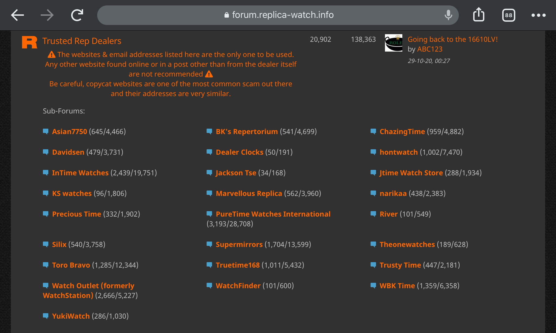556x333 pixels.
Task: Click the chat icon beside Precious Time
Action: 46,214
